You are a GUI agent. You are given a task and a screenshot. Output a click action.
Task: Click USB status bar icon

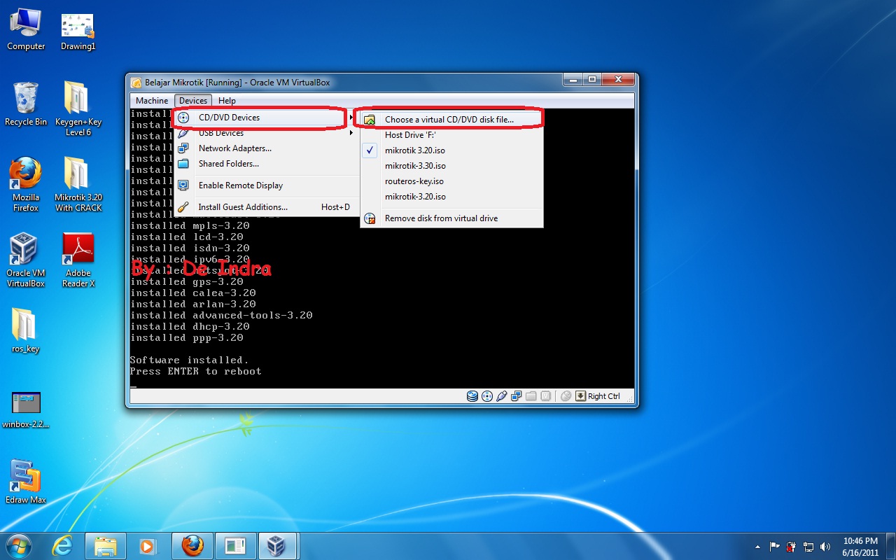502,396
